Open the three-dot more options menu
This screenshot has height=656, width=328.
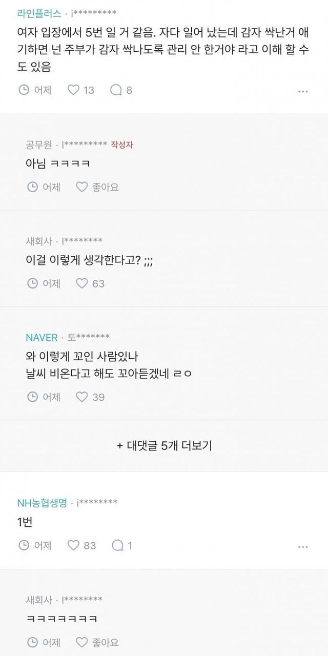click(x=302, y=91)
